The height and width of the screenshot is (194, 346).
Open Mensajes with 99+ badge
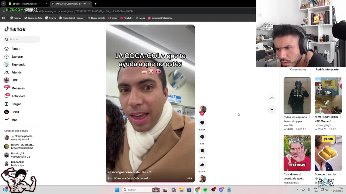pos(14,88)
